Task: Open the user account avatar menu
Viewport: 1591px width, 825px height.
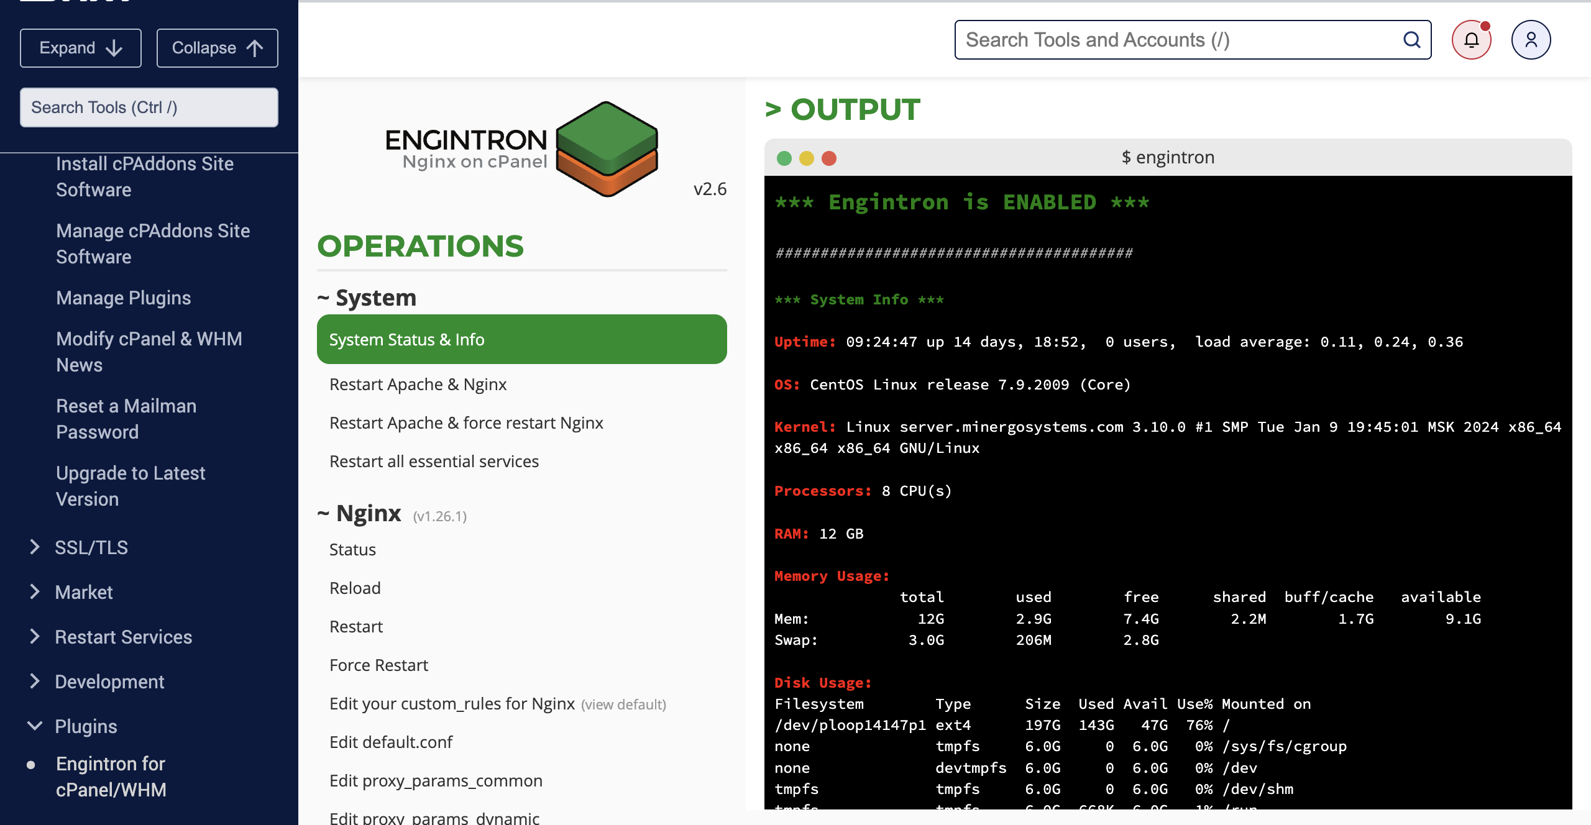Action: 1531,40
